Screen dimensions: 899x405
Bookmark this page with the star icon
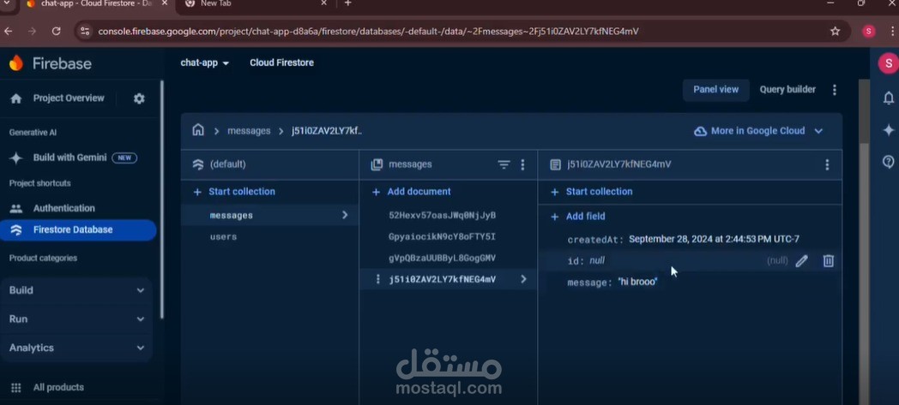tap(836, 32)
